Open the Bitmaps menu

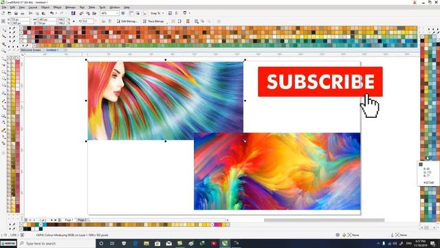pos(70,8)
